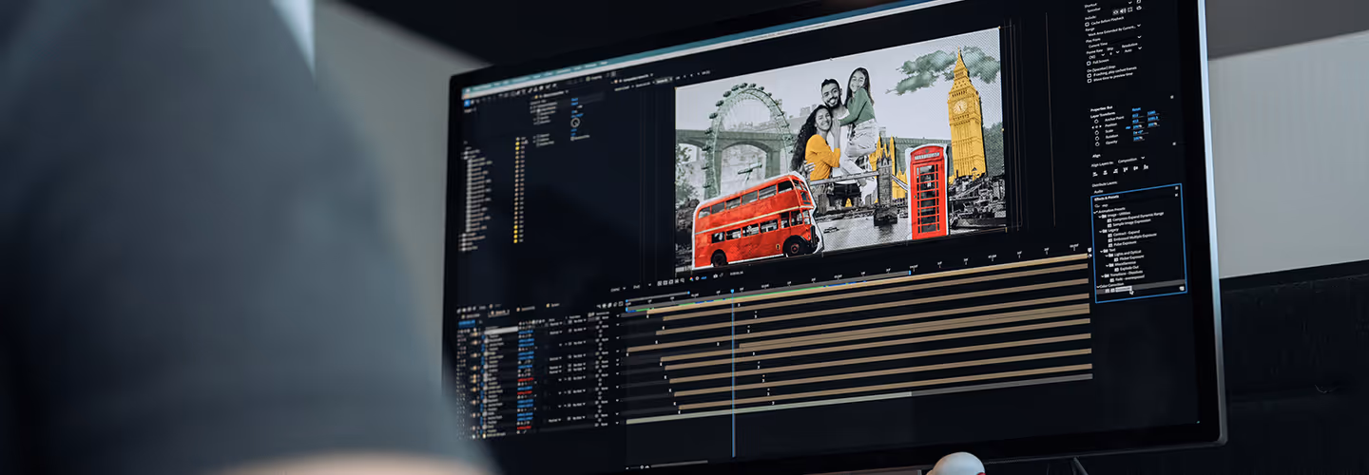Toggle the Opacity property stopwatch

tap(1097, 143)
